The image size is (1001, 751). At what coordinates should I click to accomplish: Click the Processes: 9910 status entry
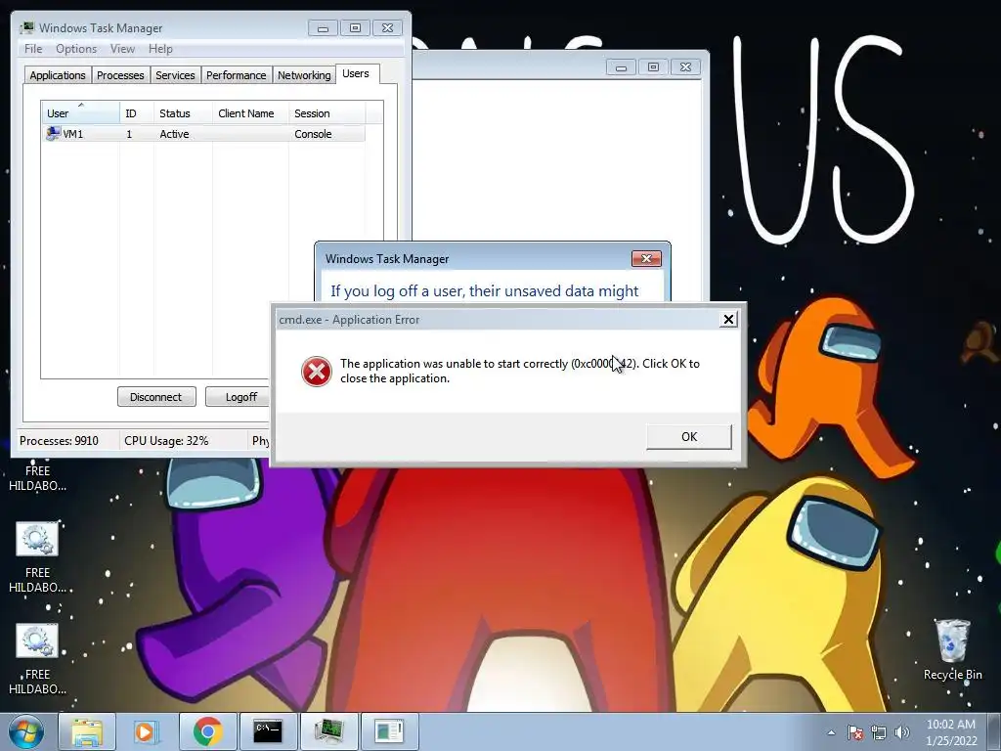click(60, 441)
